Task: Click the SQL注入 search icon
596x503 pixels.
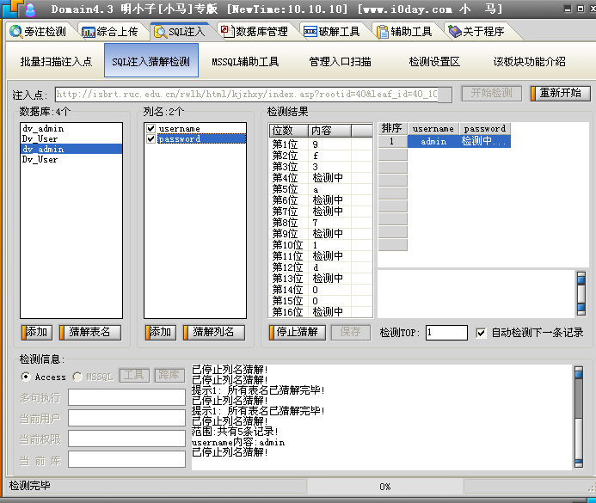Action: pyautogui.click(x=160, y=33)
